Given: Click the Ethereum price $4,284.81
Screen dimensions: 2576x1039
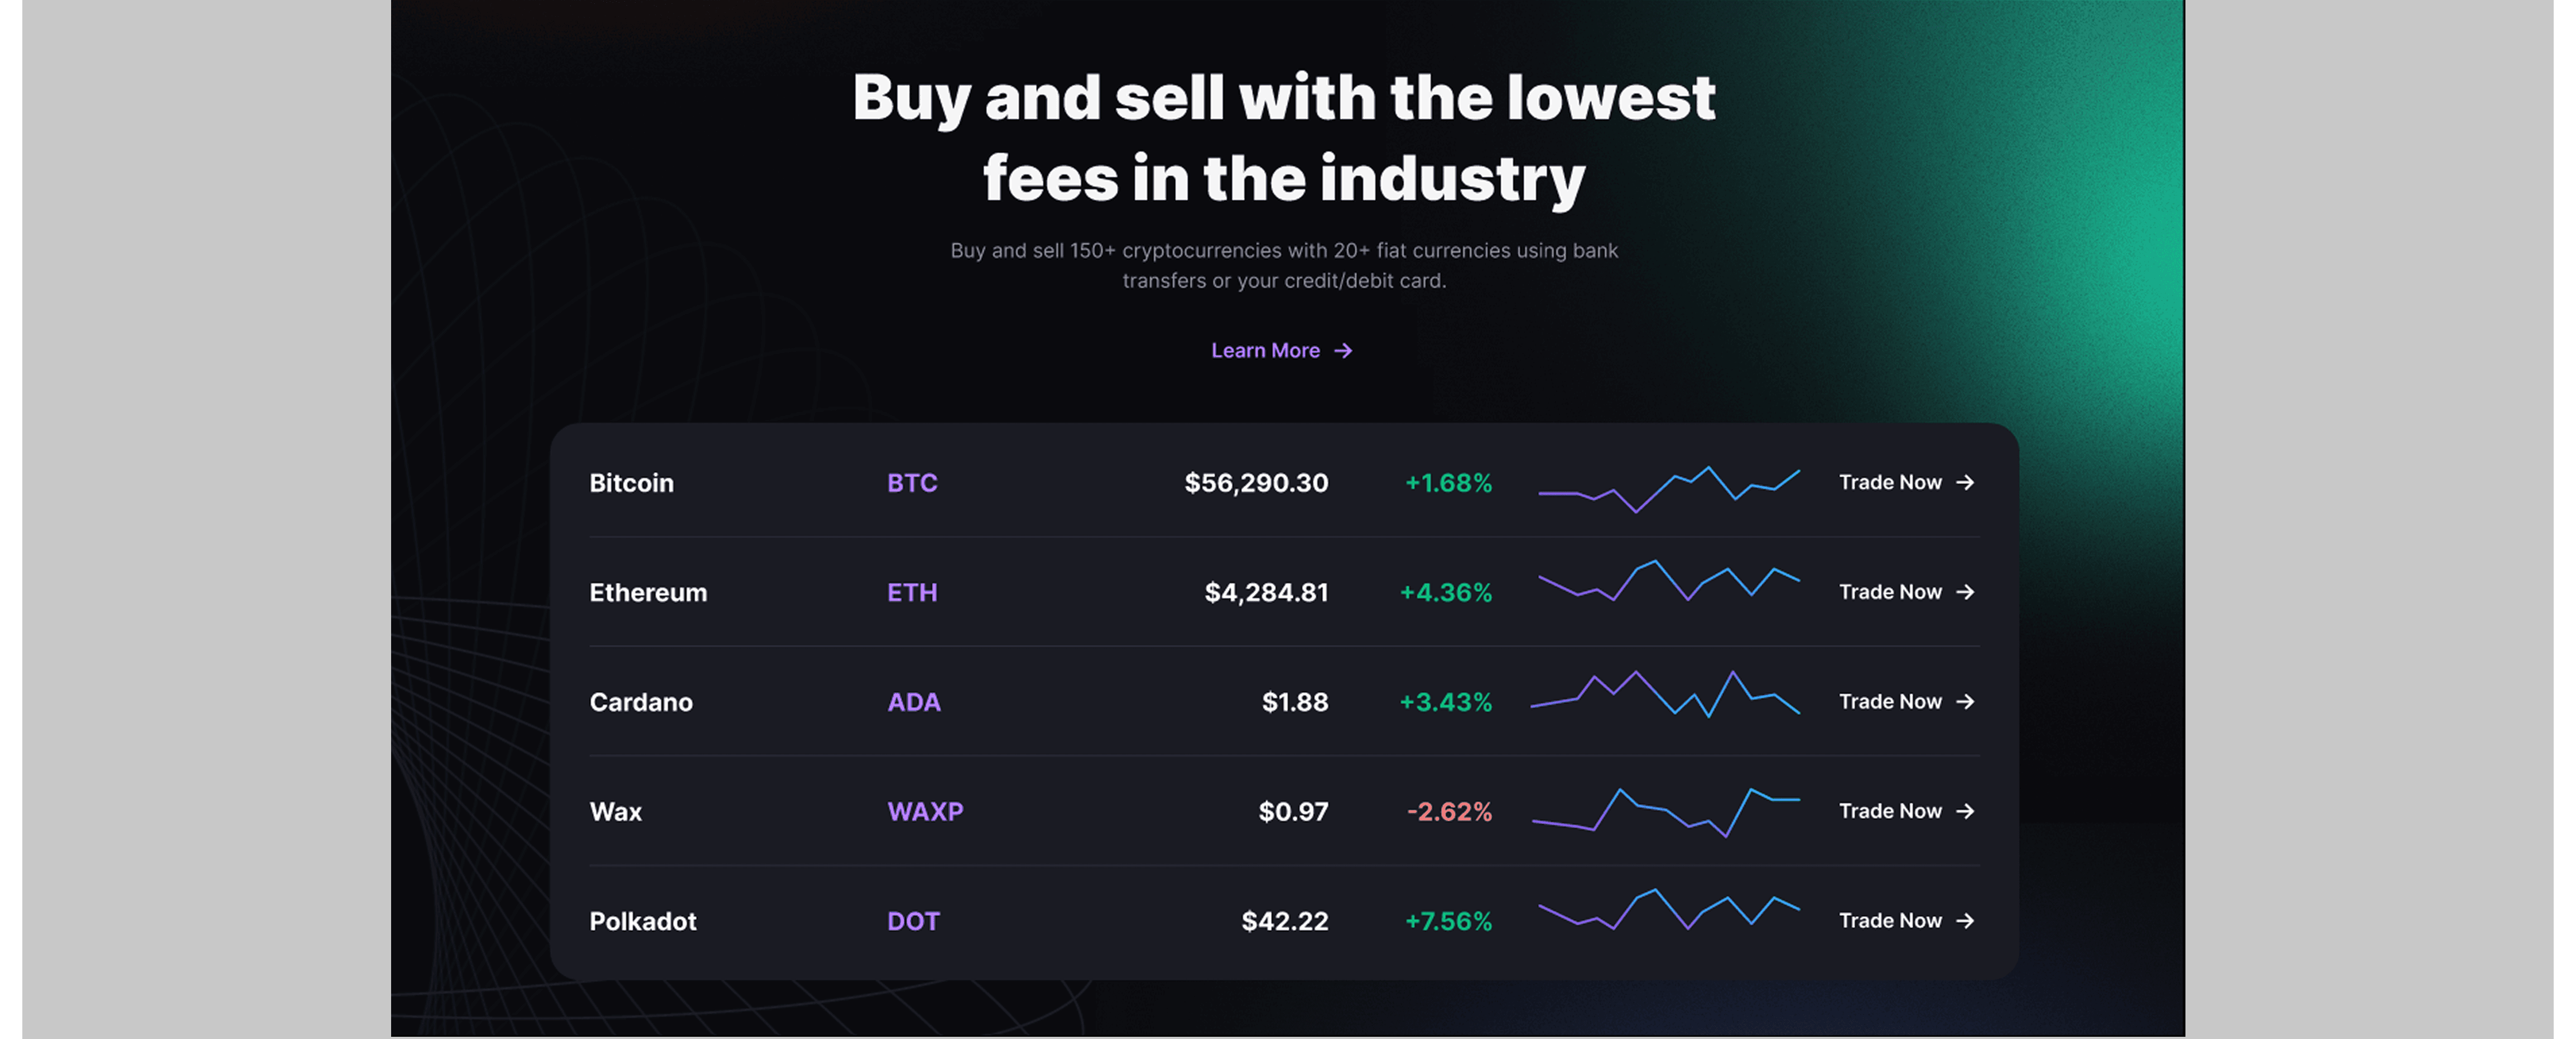Looking at the screenshot, I should point(1266,593).
